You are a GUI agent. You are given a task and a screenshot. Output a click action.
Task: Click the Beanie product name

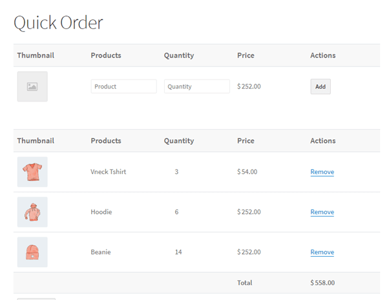click(101, 252)
